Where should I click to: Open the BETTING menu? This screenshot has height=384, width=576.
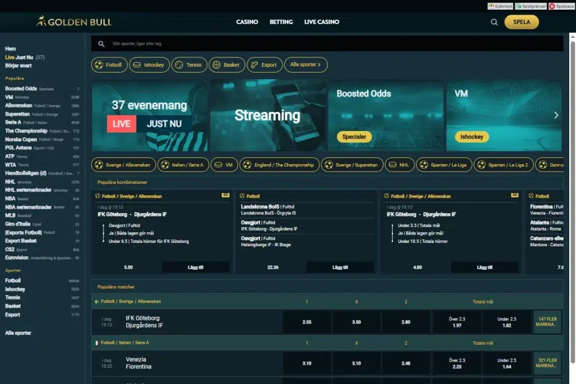pos(281,22)
